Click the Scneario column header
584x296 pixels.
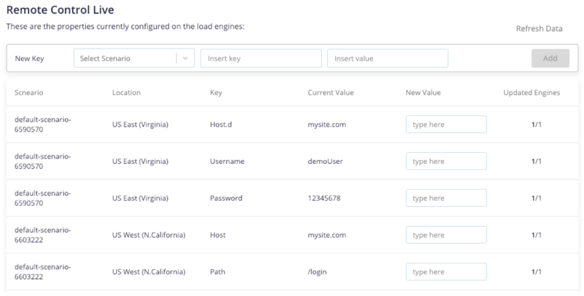pos(29,93)
